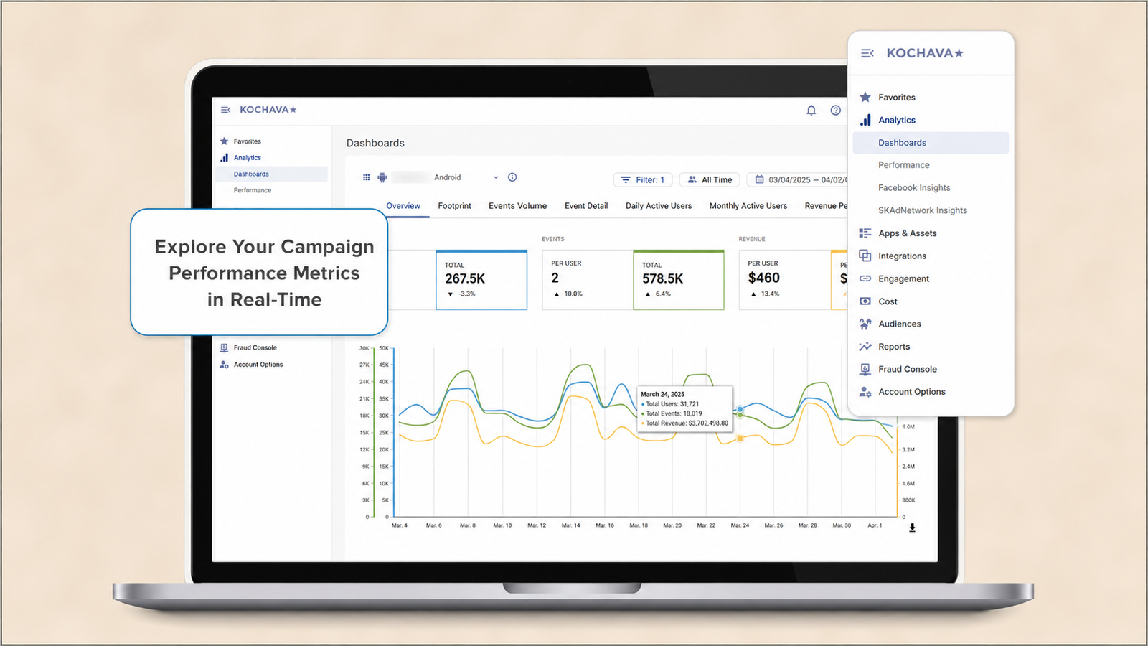Click the TOTAL 578.5K events card
The height and width of the screenshot is (646, 1148).
679,280
